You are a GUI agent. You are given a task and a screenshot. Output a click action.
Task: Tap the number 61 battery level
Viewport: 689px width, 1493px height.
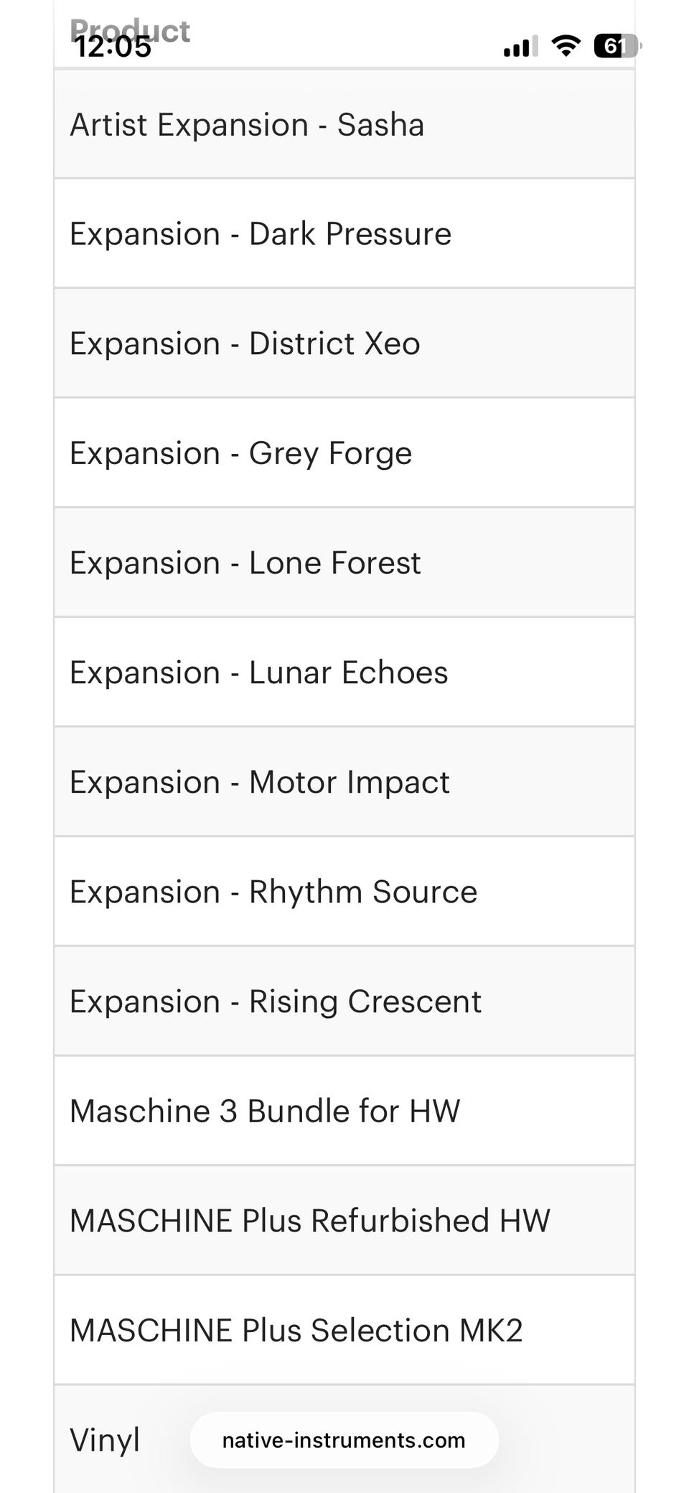[612, 47]
